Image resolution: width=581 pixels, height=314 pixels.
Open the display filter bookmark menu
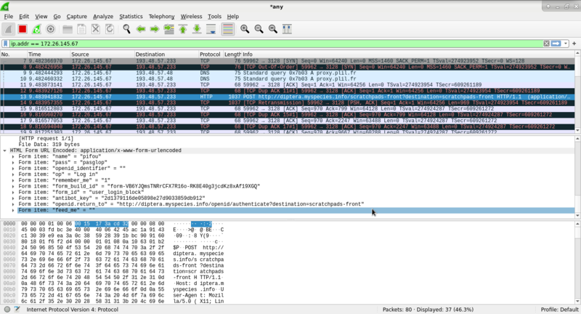click(x=6, y=44)
